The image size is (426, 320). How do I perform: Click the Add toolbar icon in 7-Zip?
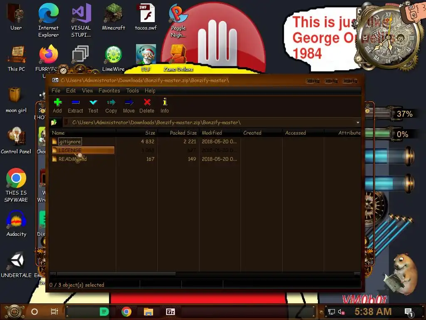[x=57, y=105]
